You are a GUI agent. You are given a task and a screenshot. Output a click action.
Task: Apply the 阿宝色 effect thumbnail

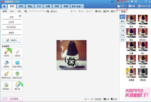pyautogui.click(x=143, y=60)
